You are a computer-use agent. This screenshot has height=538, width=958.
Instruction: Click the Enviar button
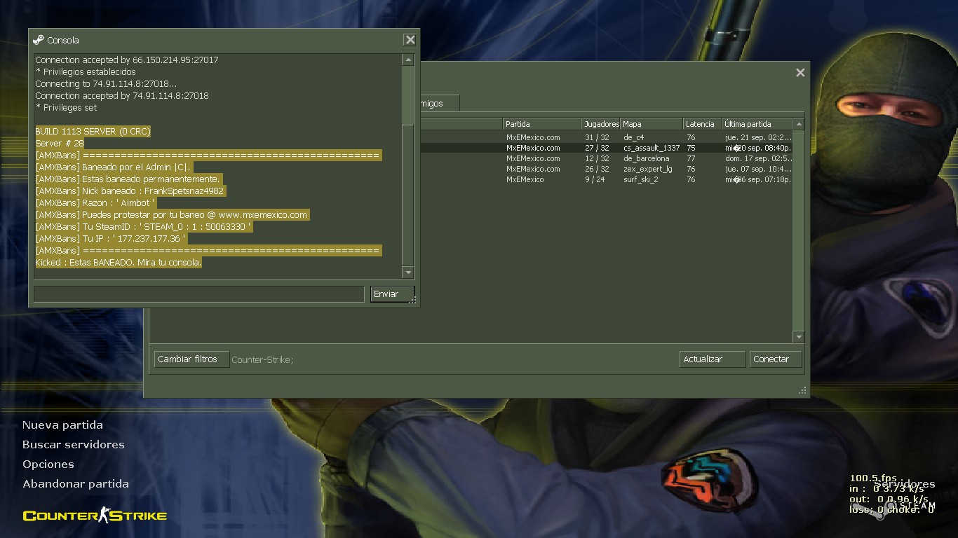[392, 294]
